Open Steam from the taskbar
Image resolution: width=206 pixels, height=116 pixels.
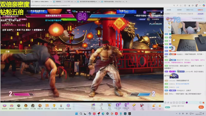tap(90, 113)
